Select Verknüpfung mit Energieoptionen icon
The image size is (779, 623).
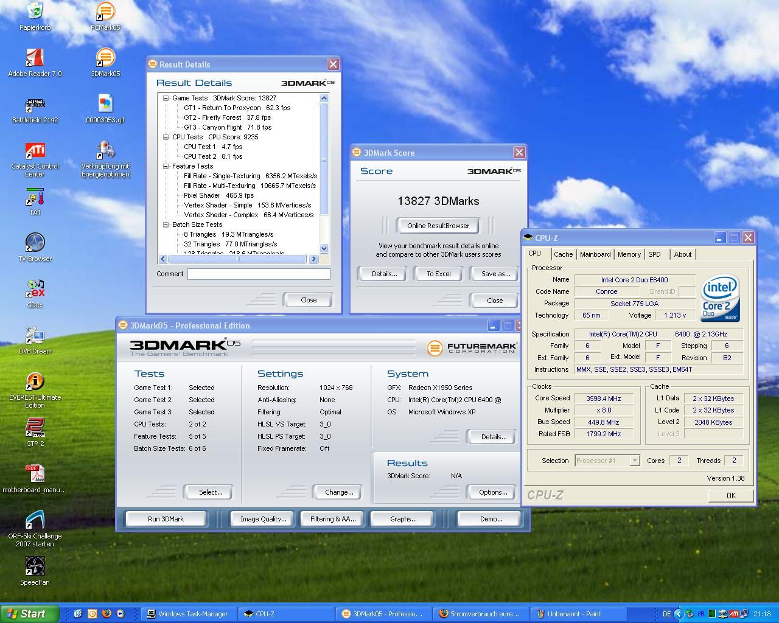coord(105,150)
